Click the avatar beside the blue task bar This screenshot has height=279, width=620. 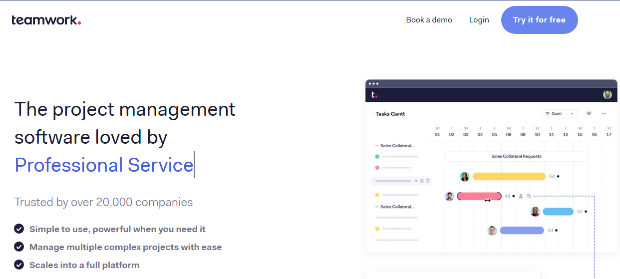click(535, 212)
